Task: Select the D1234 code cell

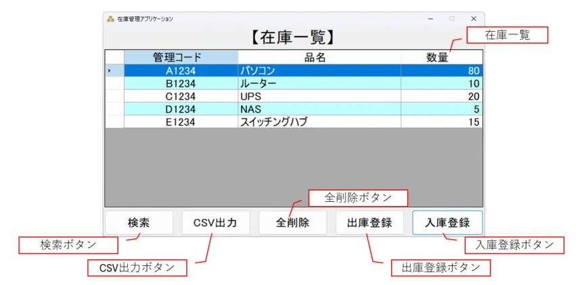Action: point(181,109)
